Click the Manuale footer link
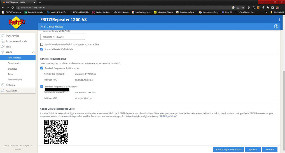Image resolution: width=285 pixels, height=153 pixels. coord(14,145)
